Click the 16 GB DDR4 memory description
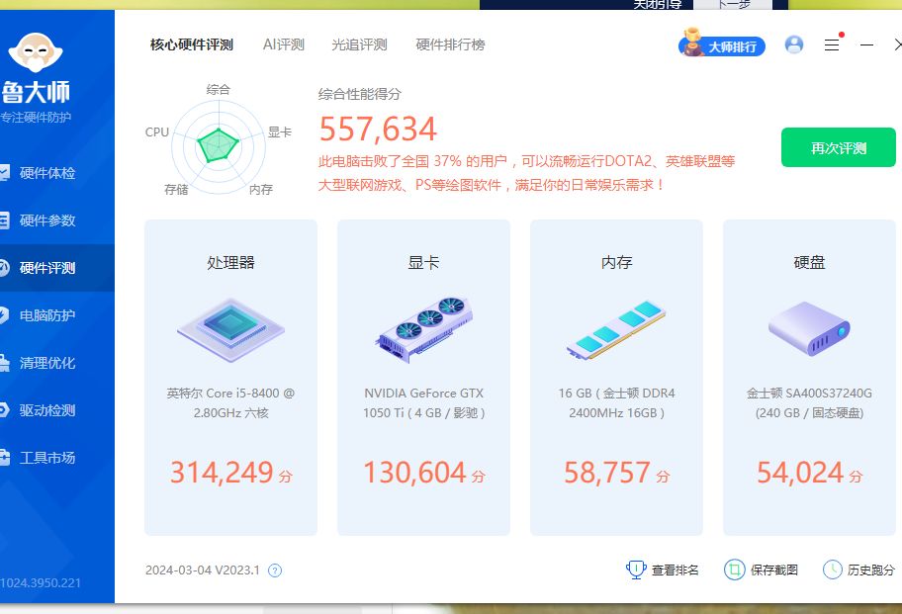The height and width of the screenshot is (614, 902). pyautogui.click(x=617, y=403)
